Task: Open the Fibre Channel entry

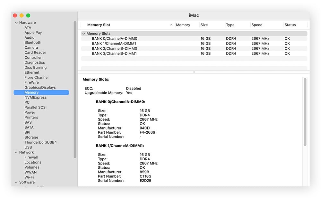Action: point(37,78)
